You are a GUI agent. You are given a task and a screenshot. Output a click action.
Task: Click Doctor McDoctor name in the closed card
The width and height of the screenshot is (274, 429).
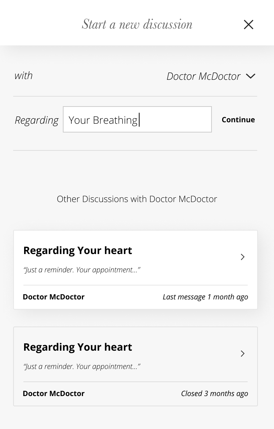tap(54, 393)
